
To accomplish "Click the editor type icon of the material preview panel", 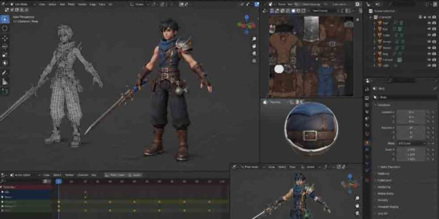I will (x=265, y=102).
